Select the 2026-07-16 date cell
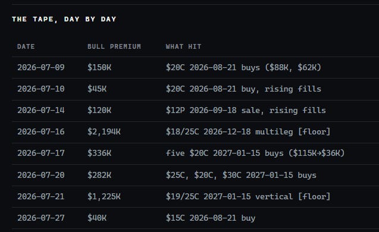The height and width of the screenshot is (232, 379). point(41,131)
